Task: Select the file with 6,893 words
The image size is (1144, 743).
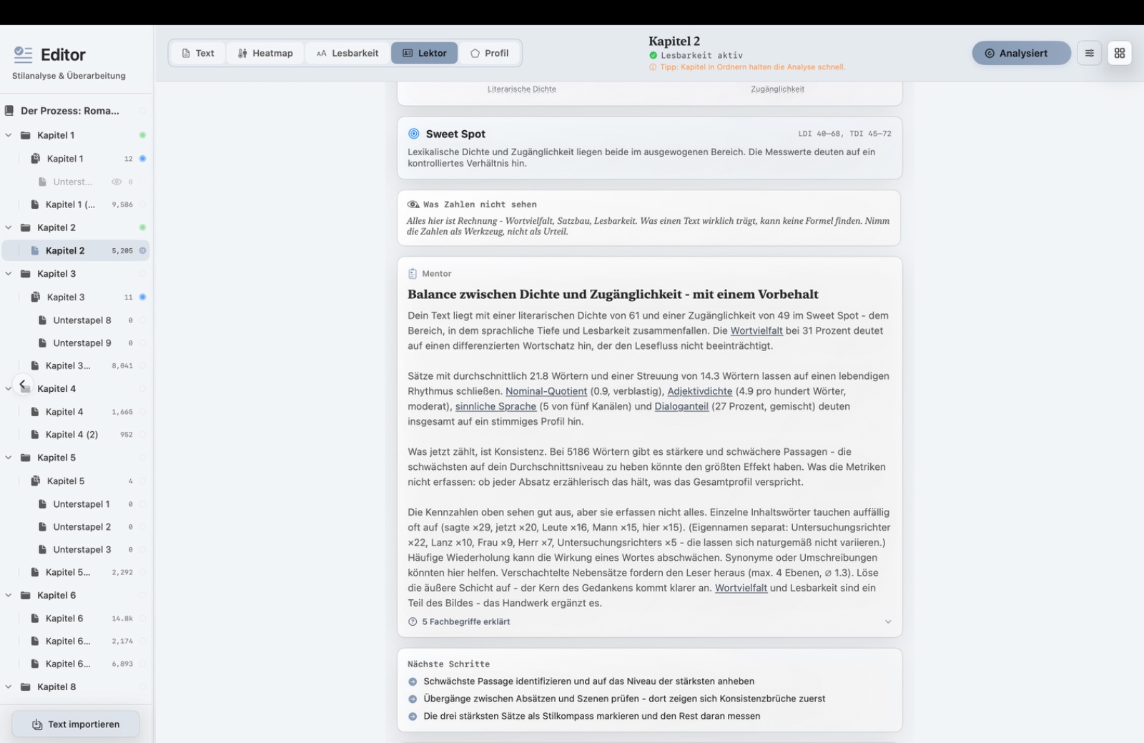Action: 76,664
